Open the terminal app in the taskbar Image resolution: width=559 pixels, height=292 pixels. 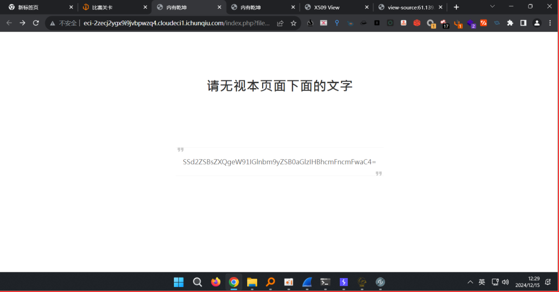click(x=325, y=282)
